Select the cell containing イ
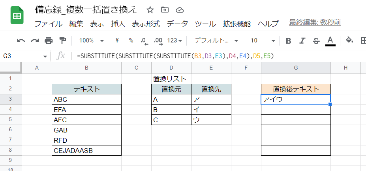Screen dimensions: 366x171 (211, 110)
